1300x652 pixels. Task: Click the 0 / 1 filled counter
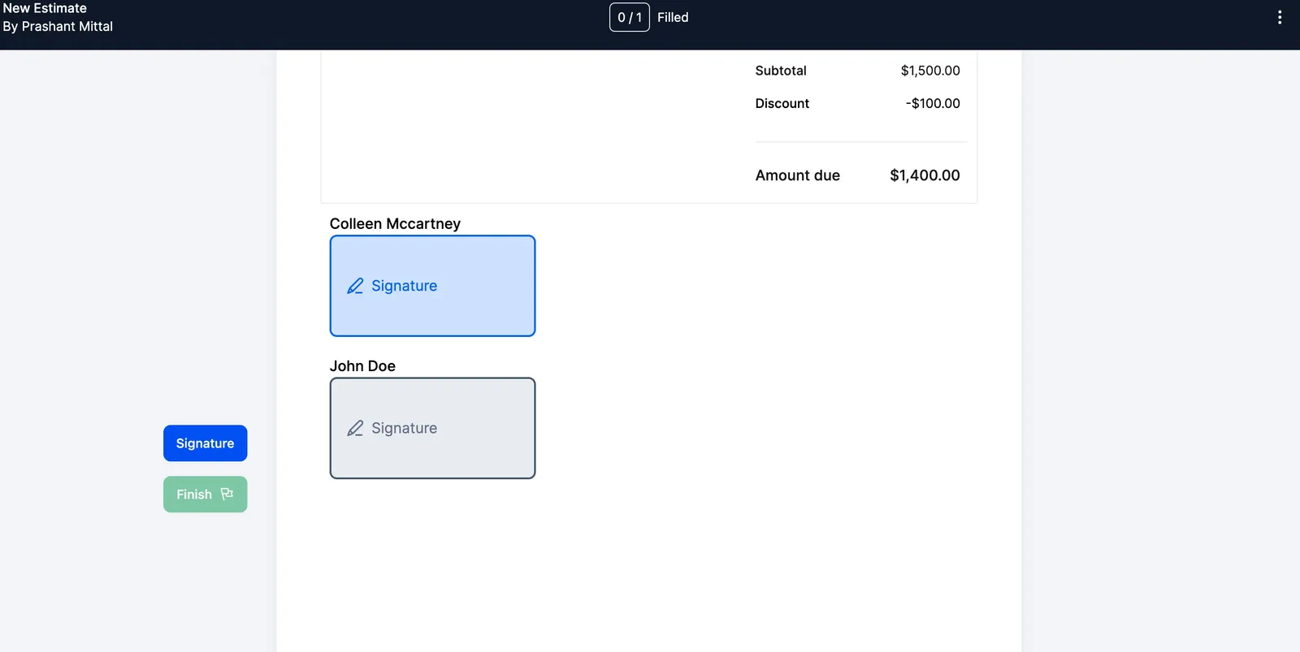(630, 17)
